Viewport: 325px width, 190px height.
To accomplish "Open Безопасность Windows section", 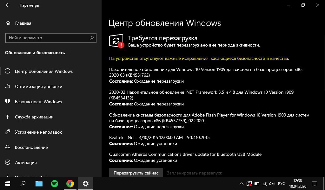I will pyautogui.click(x=38, y=102).
